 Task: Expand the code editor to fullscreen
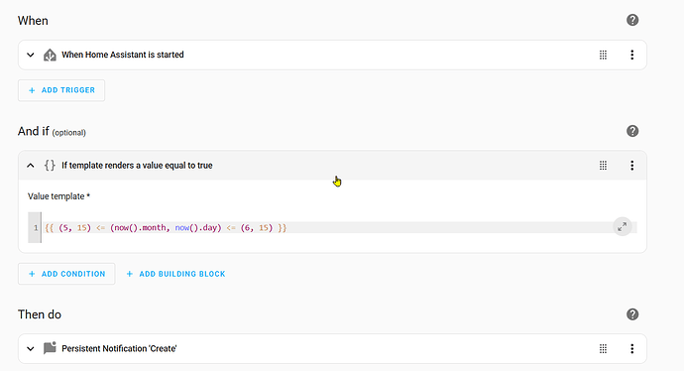point(623,226)
